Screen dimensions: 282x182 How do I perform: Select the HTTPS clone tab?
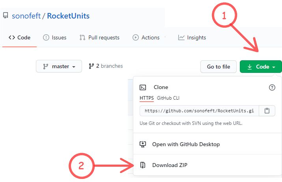(x=147, y=98)
